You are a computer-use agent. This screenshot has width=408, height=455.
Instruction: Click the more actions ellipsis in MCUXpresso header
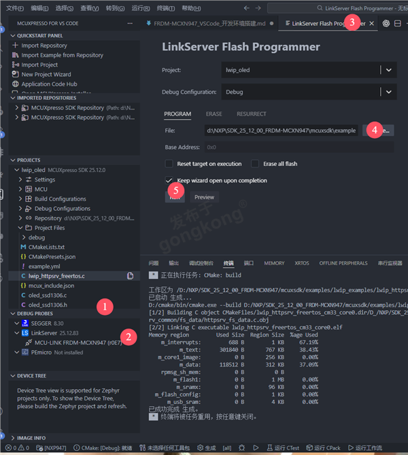click(x=130, y=23)
